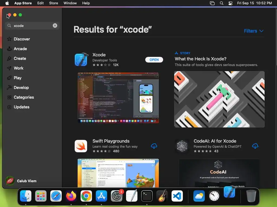This screenshot has width=277, height=207.
Task: Open the Calub Viem account profile
Action: coord(21,181)
